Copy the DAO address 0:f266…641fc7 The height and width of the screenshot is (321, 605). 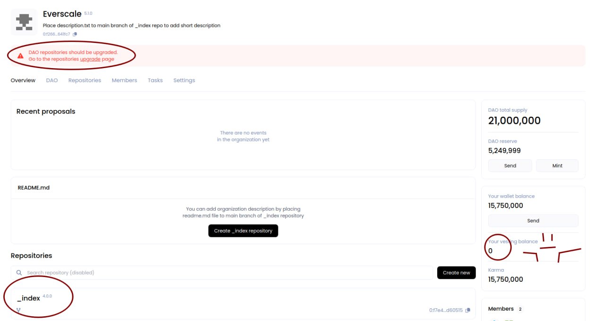75,34
